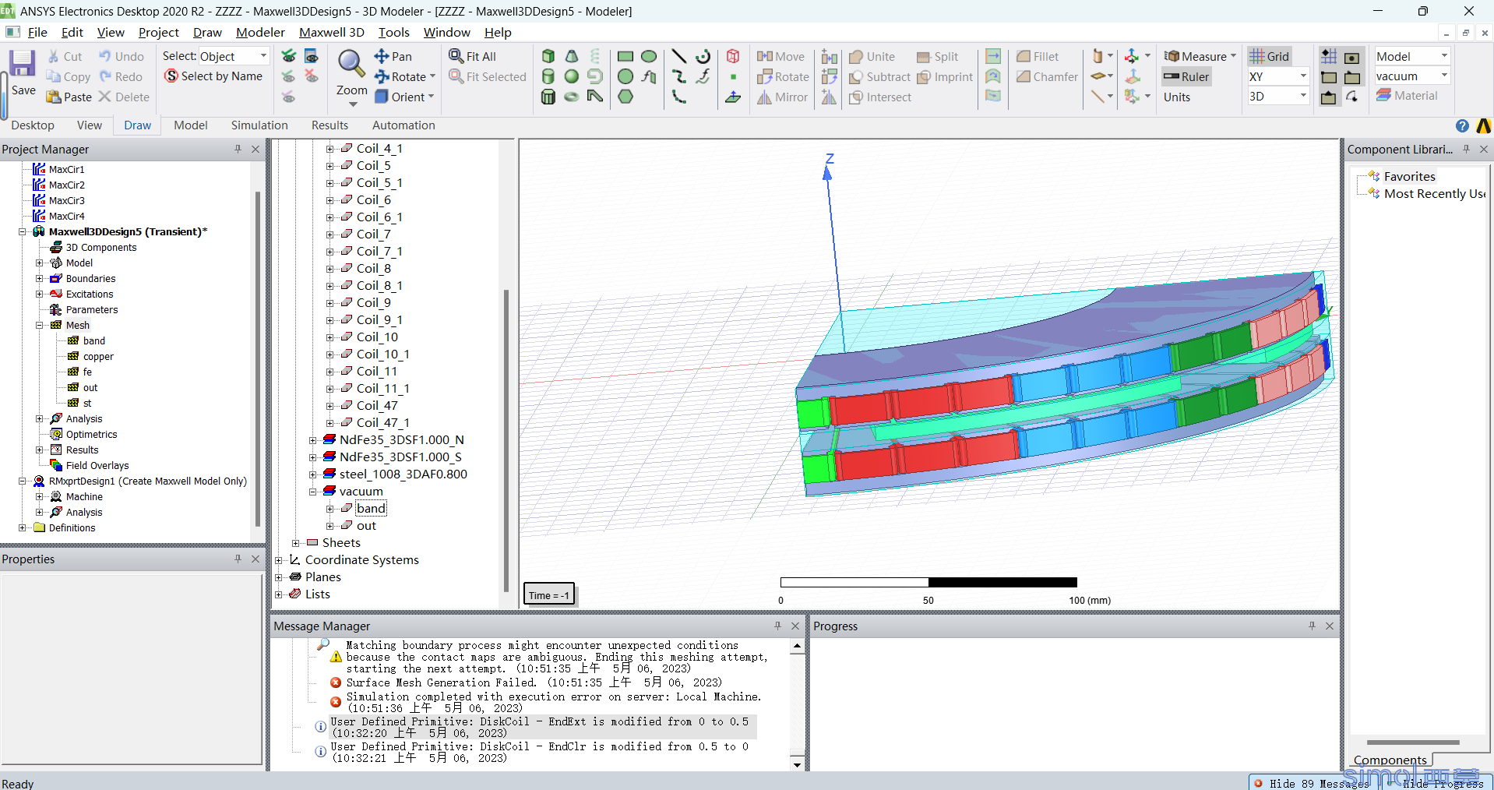
Task: Open the Measure dropdown
Action: [x=1233, y=56]
